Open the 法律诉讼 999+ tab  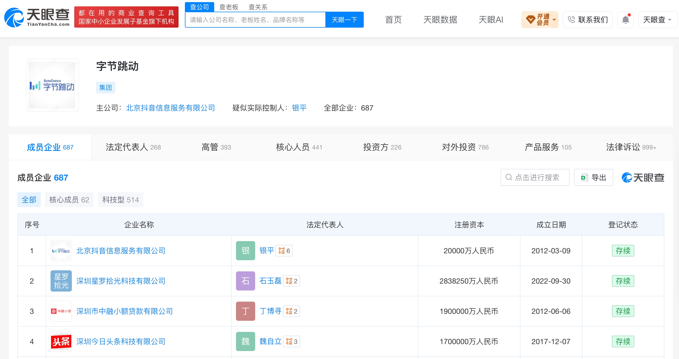tap(631, 147)
